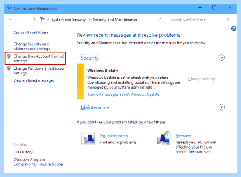Open Control Panel Home
The width and height of the screenshot is (241, 177).
(x=31, y=32)
